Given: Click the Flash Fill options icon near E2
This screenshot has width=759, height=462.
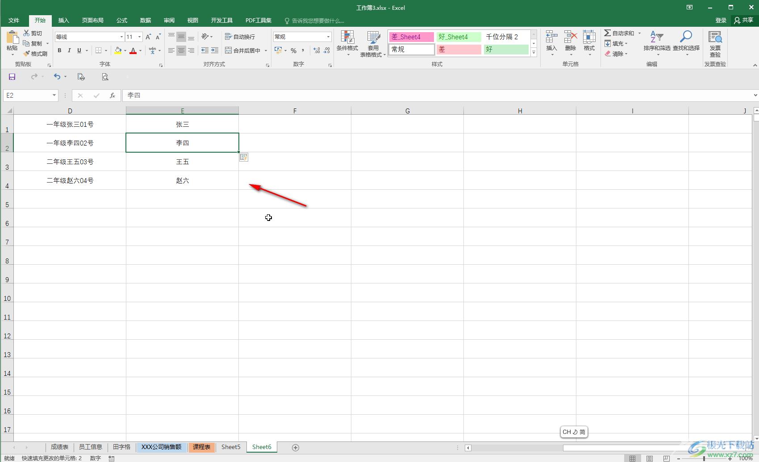Looking at the screenshot, I should coord(243,157).
